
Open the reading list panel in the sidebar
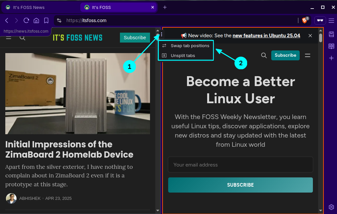coord(331,46)
